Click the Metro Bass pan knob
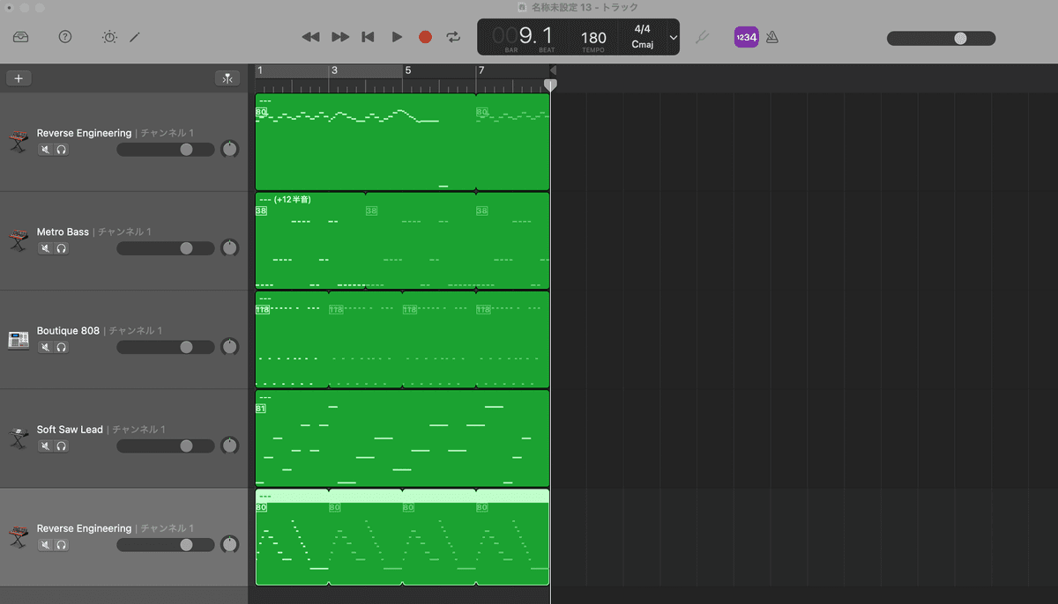The height and width of the screenshot is (604, 1058). (x=230, y=247)
